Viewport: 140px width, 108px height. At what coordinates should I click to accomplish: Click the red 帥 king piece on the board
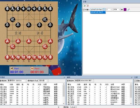tap(29, 57)
